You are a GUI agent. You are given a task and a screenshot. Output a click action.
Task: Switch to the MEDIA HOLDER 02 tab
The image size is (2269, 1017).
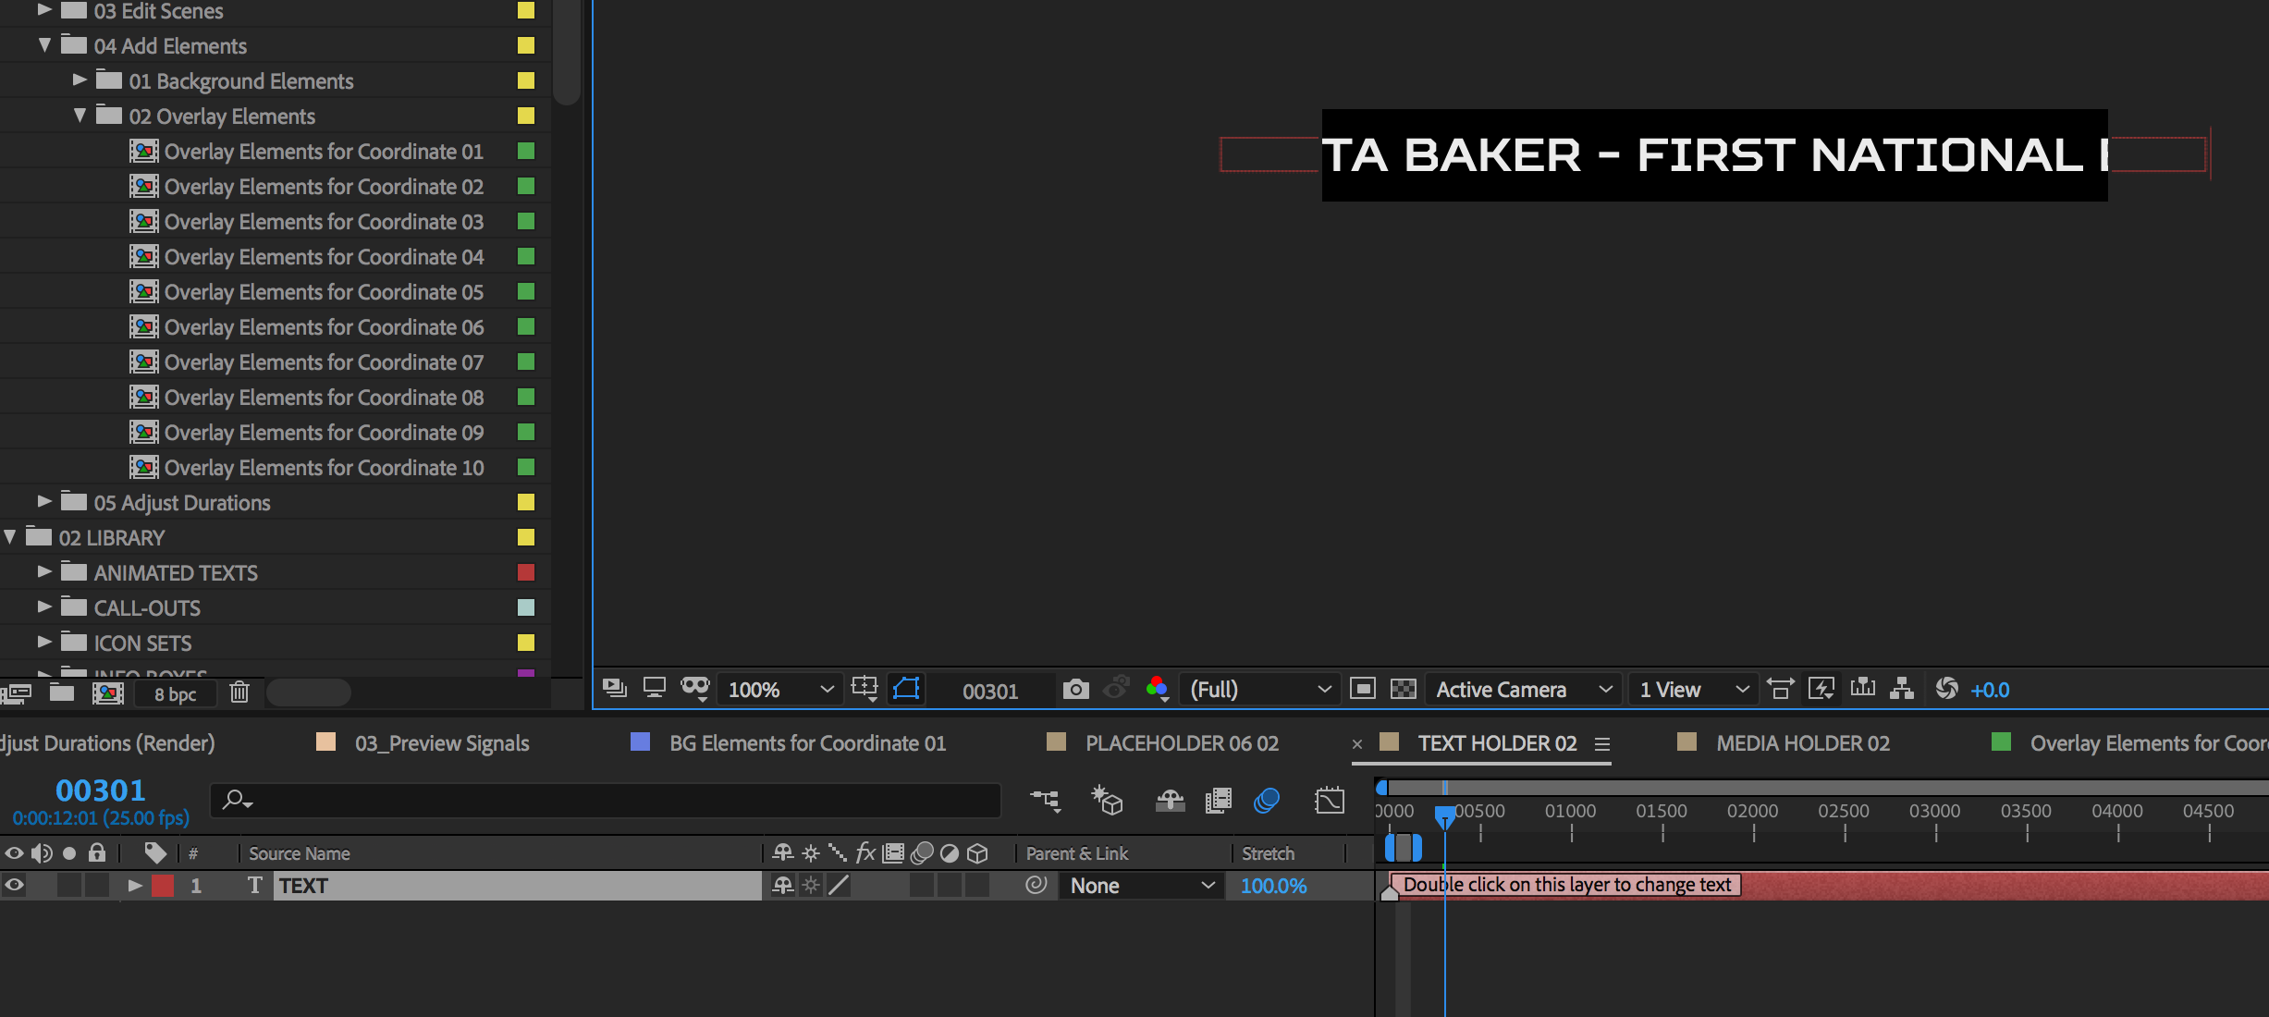1802,743
